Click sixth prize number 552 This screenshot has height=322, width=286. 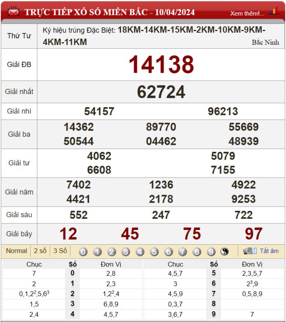coord(78,215)
